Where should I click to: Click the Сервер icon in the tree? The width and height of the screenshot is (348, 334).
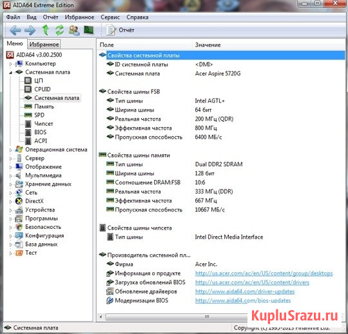click(19, 158)
